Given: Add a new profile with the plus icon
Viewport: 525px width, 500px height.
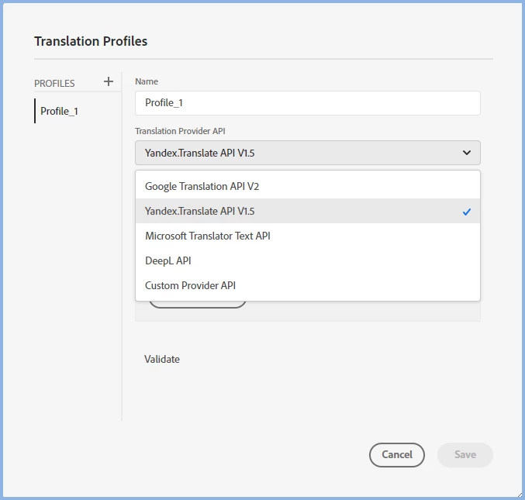Looking at the screenshot, I should point(108,81).
